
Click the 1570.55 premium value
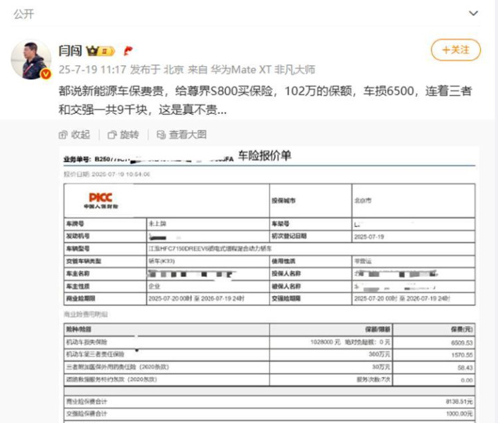(x=462, y=355)
